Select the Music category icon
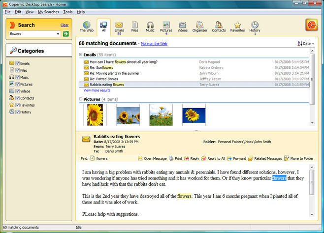The image size is (324, 233). [150, 27]
